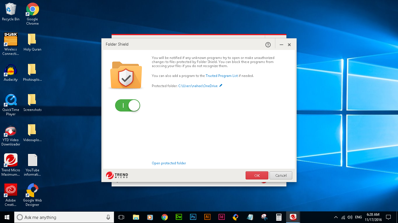Click the active Trend Micro taskbar icon
Viewport: 398px width, 223px height.
(293, 217)
